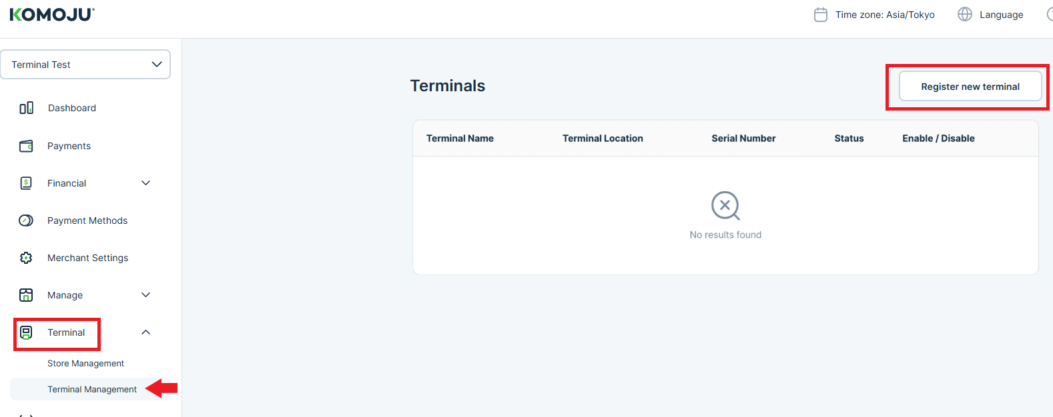Click the Manage store icon
This screenshot has height=417, width=1053.
point(27,295)
